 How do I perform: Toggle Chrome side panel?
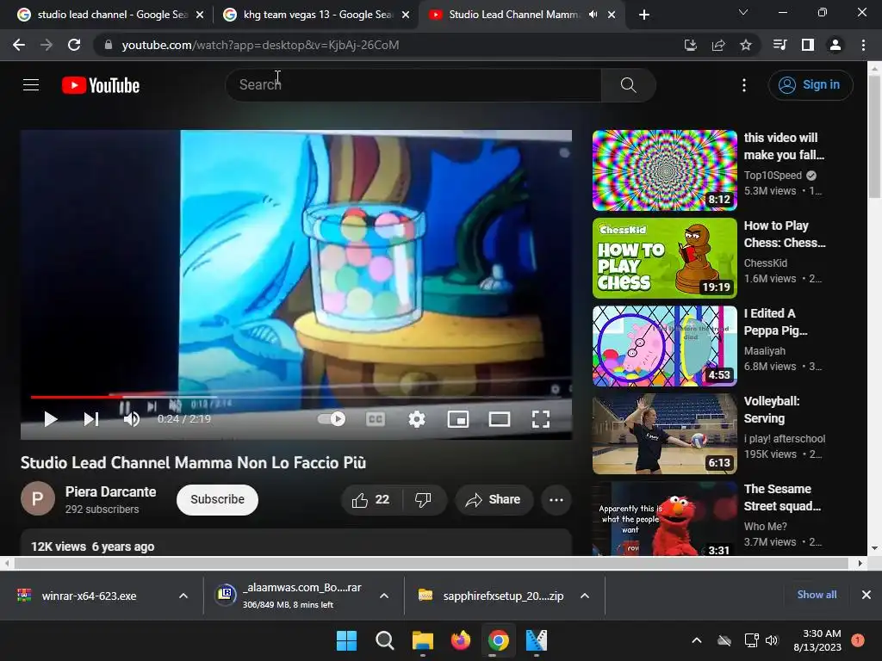(808, 45)
